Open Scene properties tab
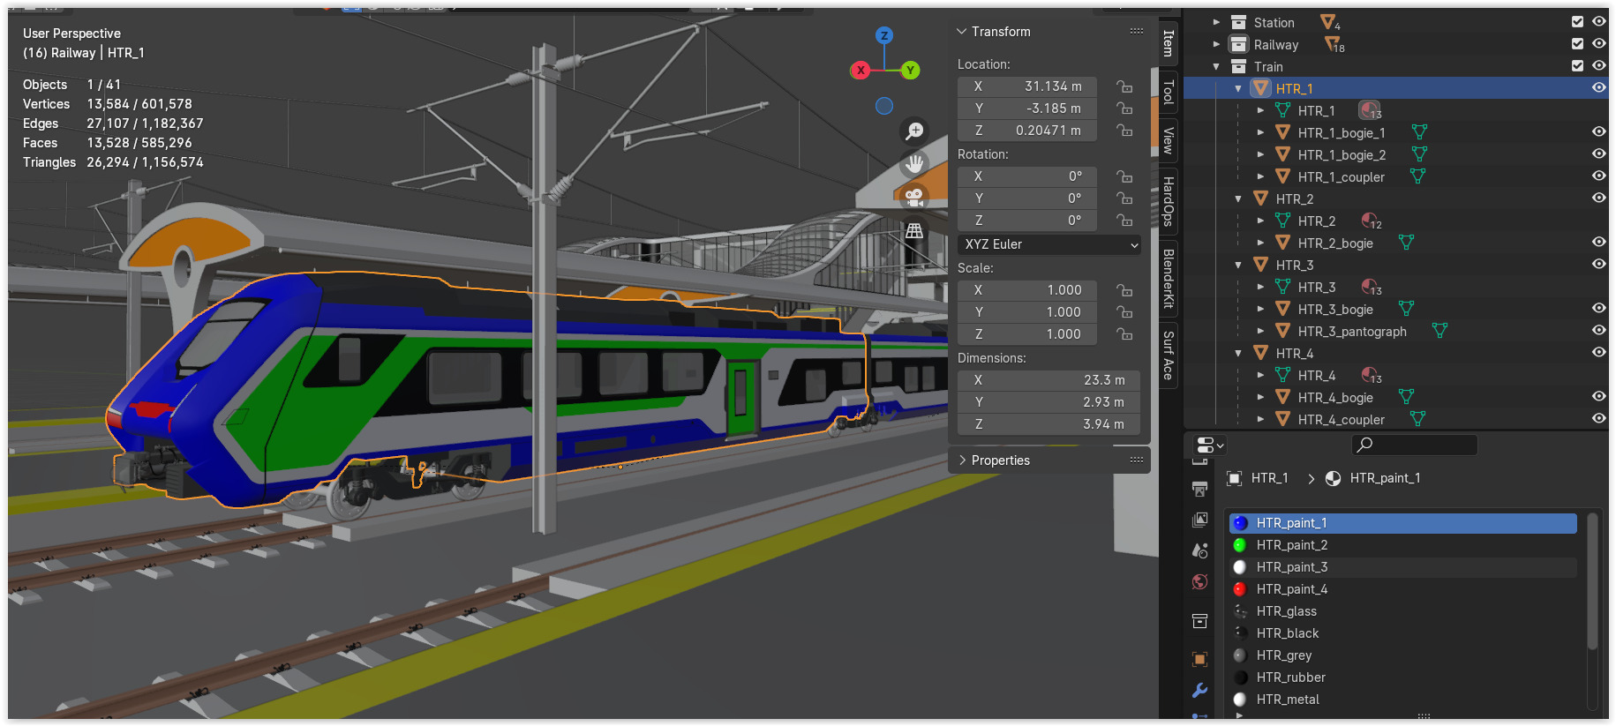 click(1199, 550)
